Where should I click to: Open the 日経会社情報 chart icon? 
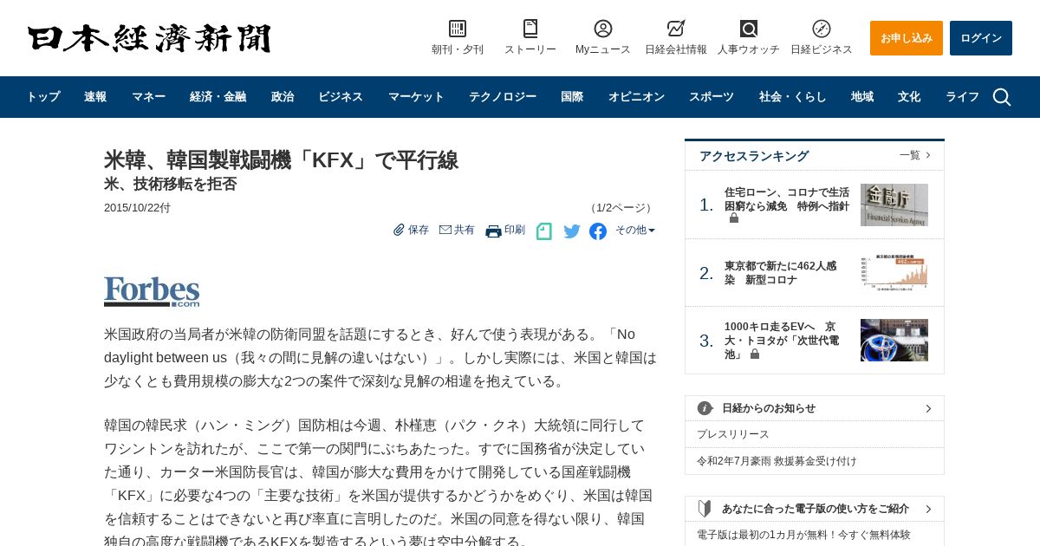(x=676, y=29)
